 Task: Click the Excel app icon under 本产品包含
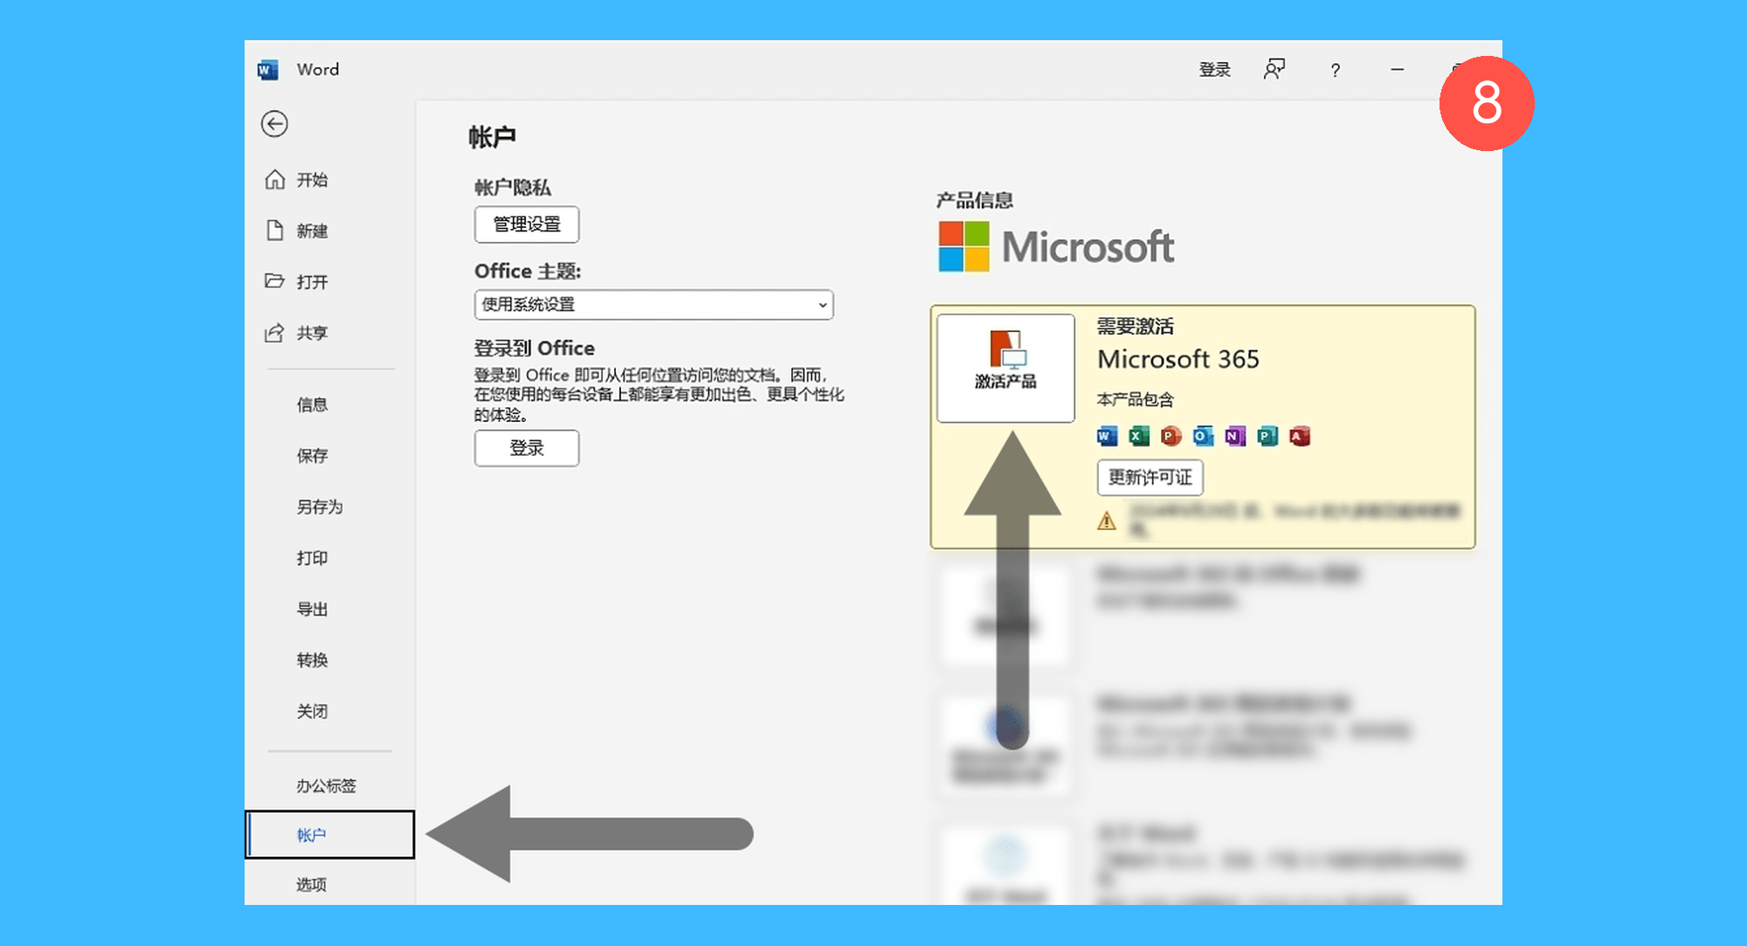[x=1139, y=436]
